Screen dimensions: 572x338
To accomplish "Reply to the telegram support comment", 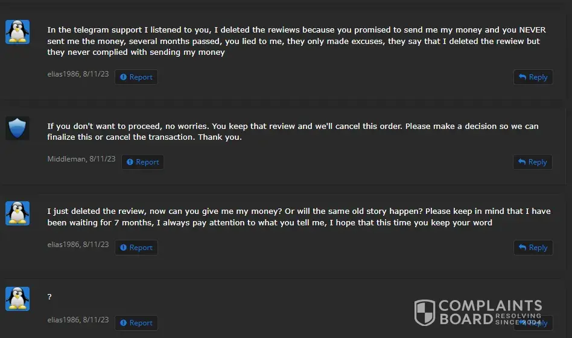I will point(533,77).
